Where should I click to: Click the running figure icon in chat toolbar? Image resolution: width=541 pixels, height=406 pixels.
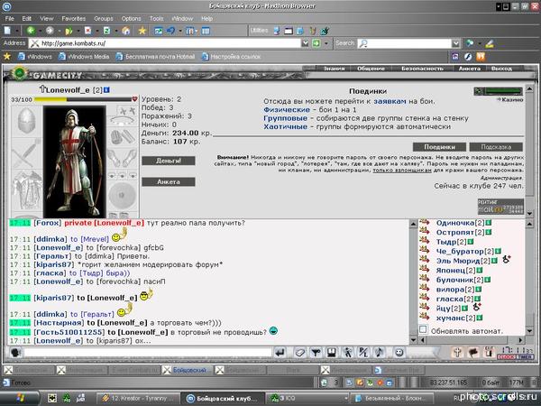(x=347, y=353)
